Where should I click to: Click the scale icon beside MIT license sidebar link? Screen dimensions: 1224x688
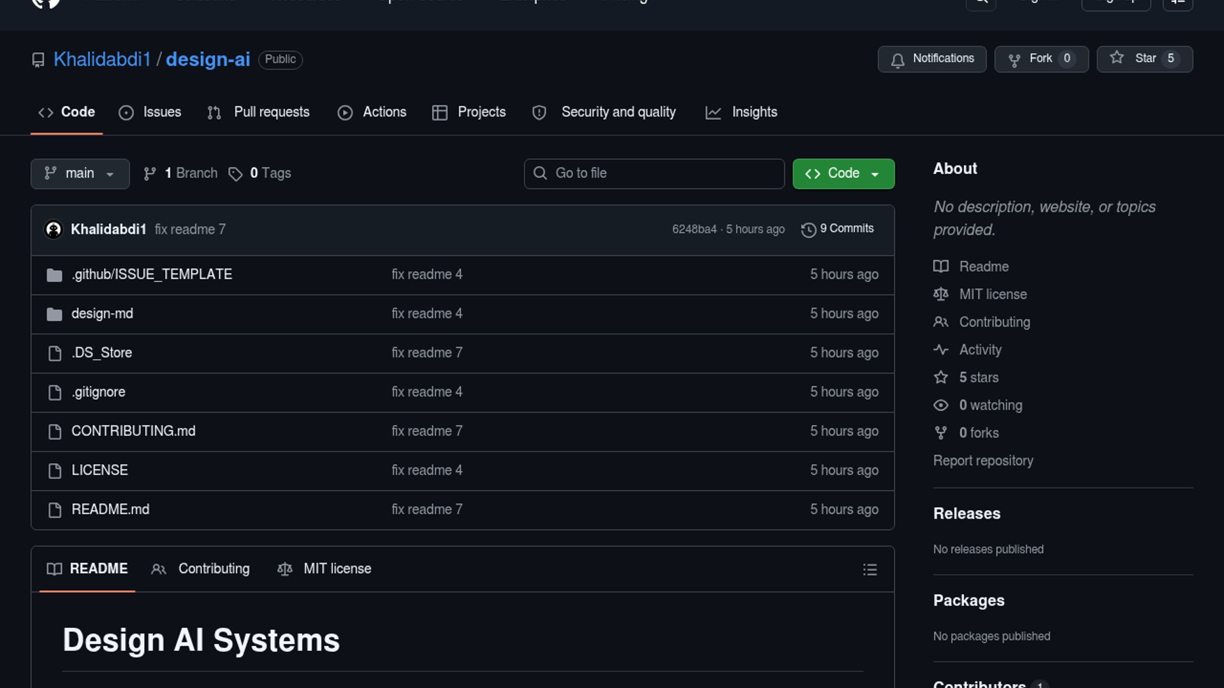point(940,294)
